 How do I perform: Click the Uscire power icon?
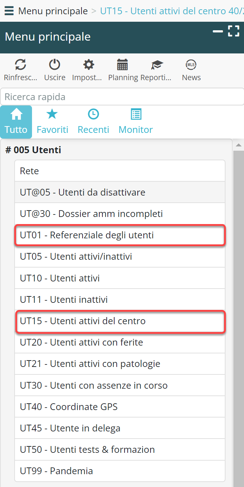pos(54,65)
